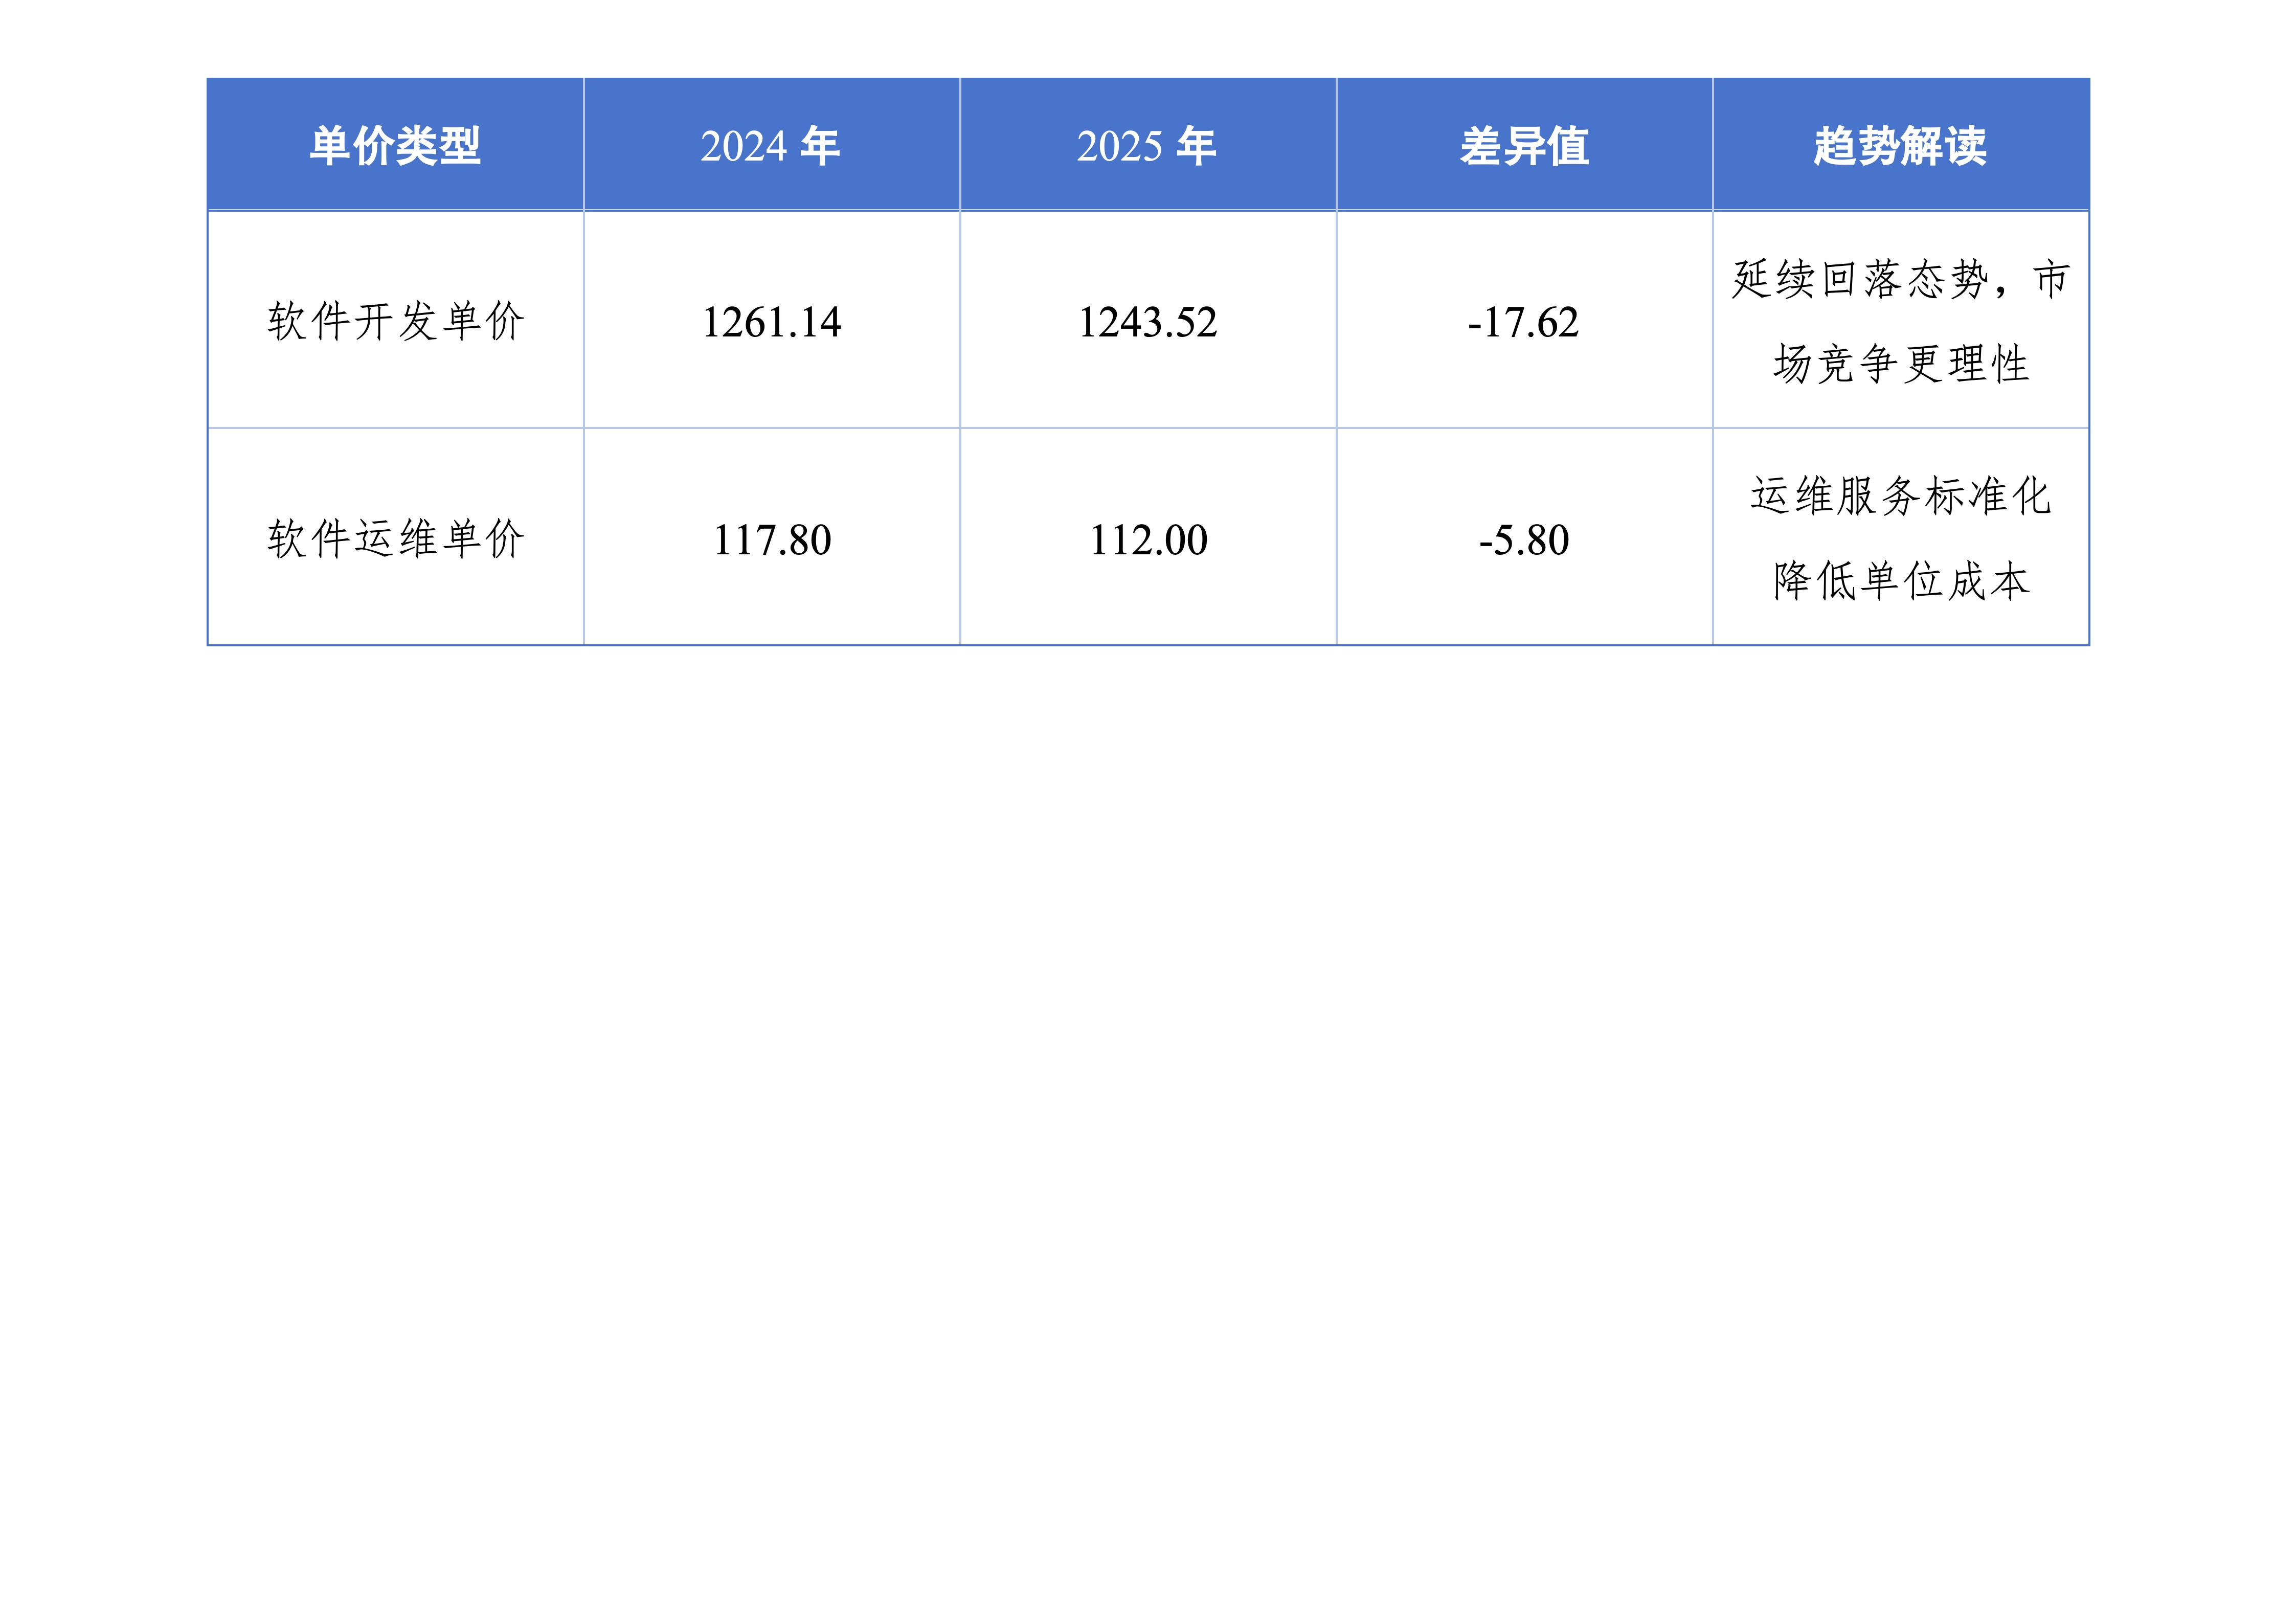Screen dimensions: 2296x1623
Task: Select the 软件运维单价 row label
Action: coord(395,539)
